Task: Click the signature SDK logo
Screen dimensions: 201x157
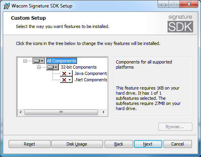Action: click(180, 23)
